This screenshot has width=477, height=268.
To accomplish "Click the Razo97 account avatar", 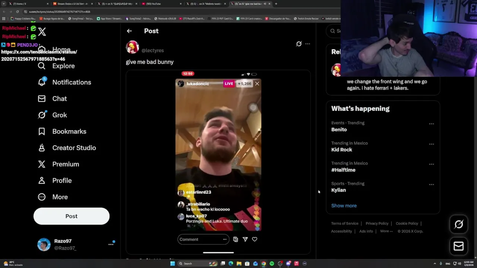I will pos(44,245).
